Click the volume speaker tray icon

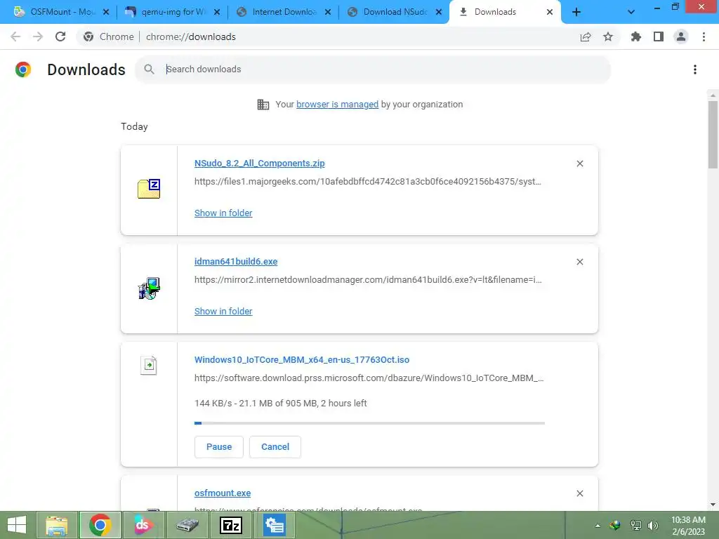pos(653,526)
